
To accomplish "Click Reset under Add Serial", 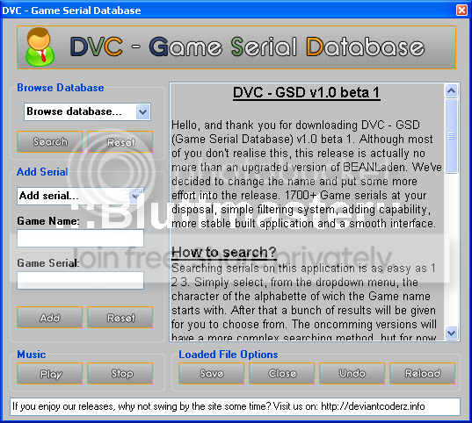I will (x=120, y=317).
